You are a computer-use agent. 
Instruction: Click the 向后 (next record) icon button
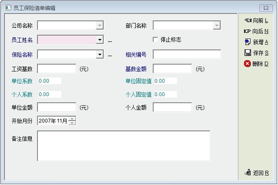[256, 31]
